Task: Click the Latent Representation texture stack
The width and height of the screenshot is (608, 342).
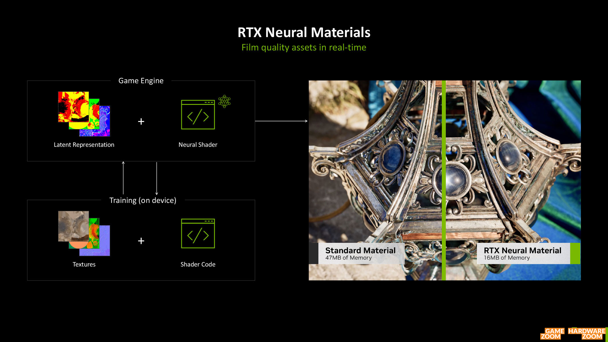Action: (84, 114)
